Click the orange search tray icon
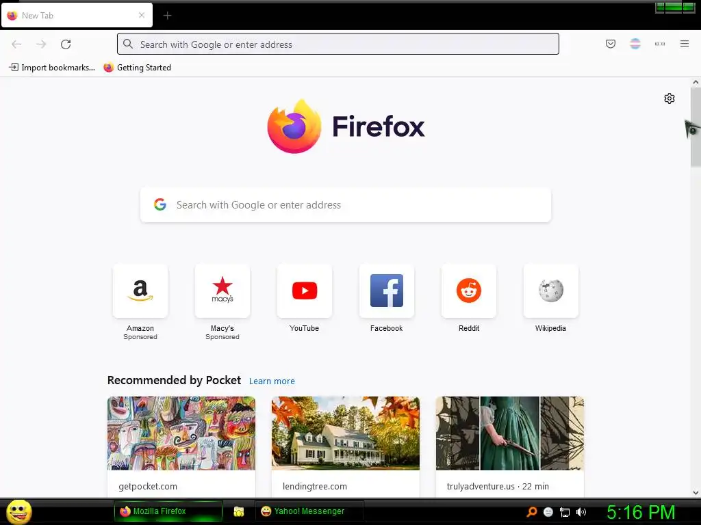Viewport: 701px width, 525px height. coord(531,512)
